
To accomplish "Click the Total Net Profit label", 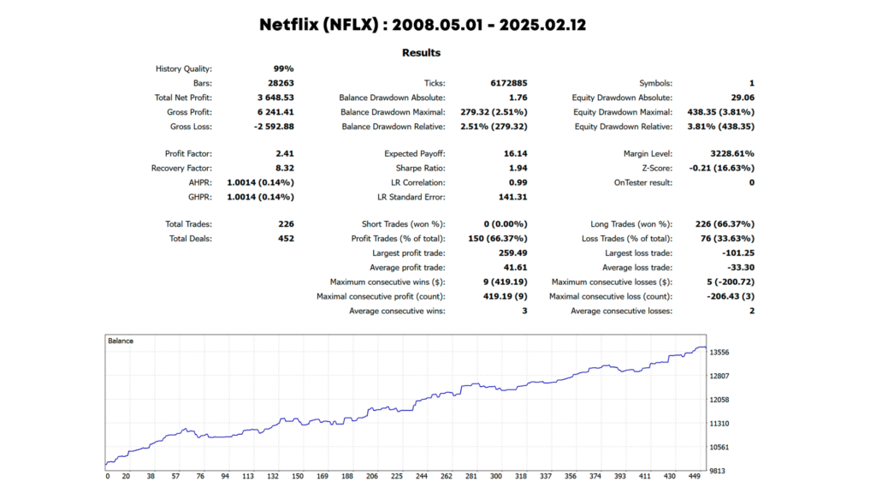I will [183, 98].
